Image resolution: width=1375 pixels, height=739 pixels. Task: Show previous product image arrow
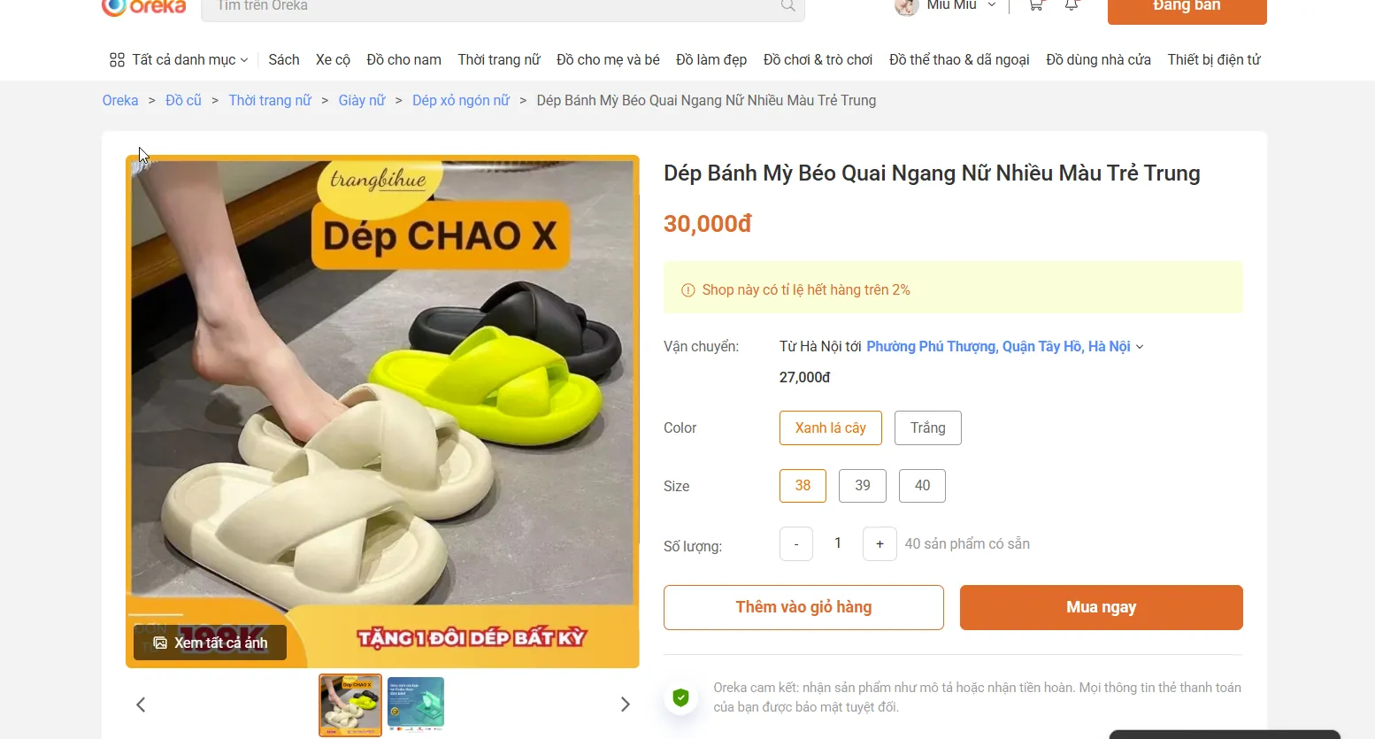tap(141, 704)
